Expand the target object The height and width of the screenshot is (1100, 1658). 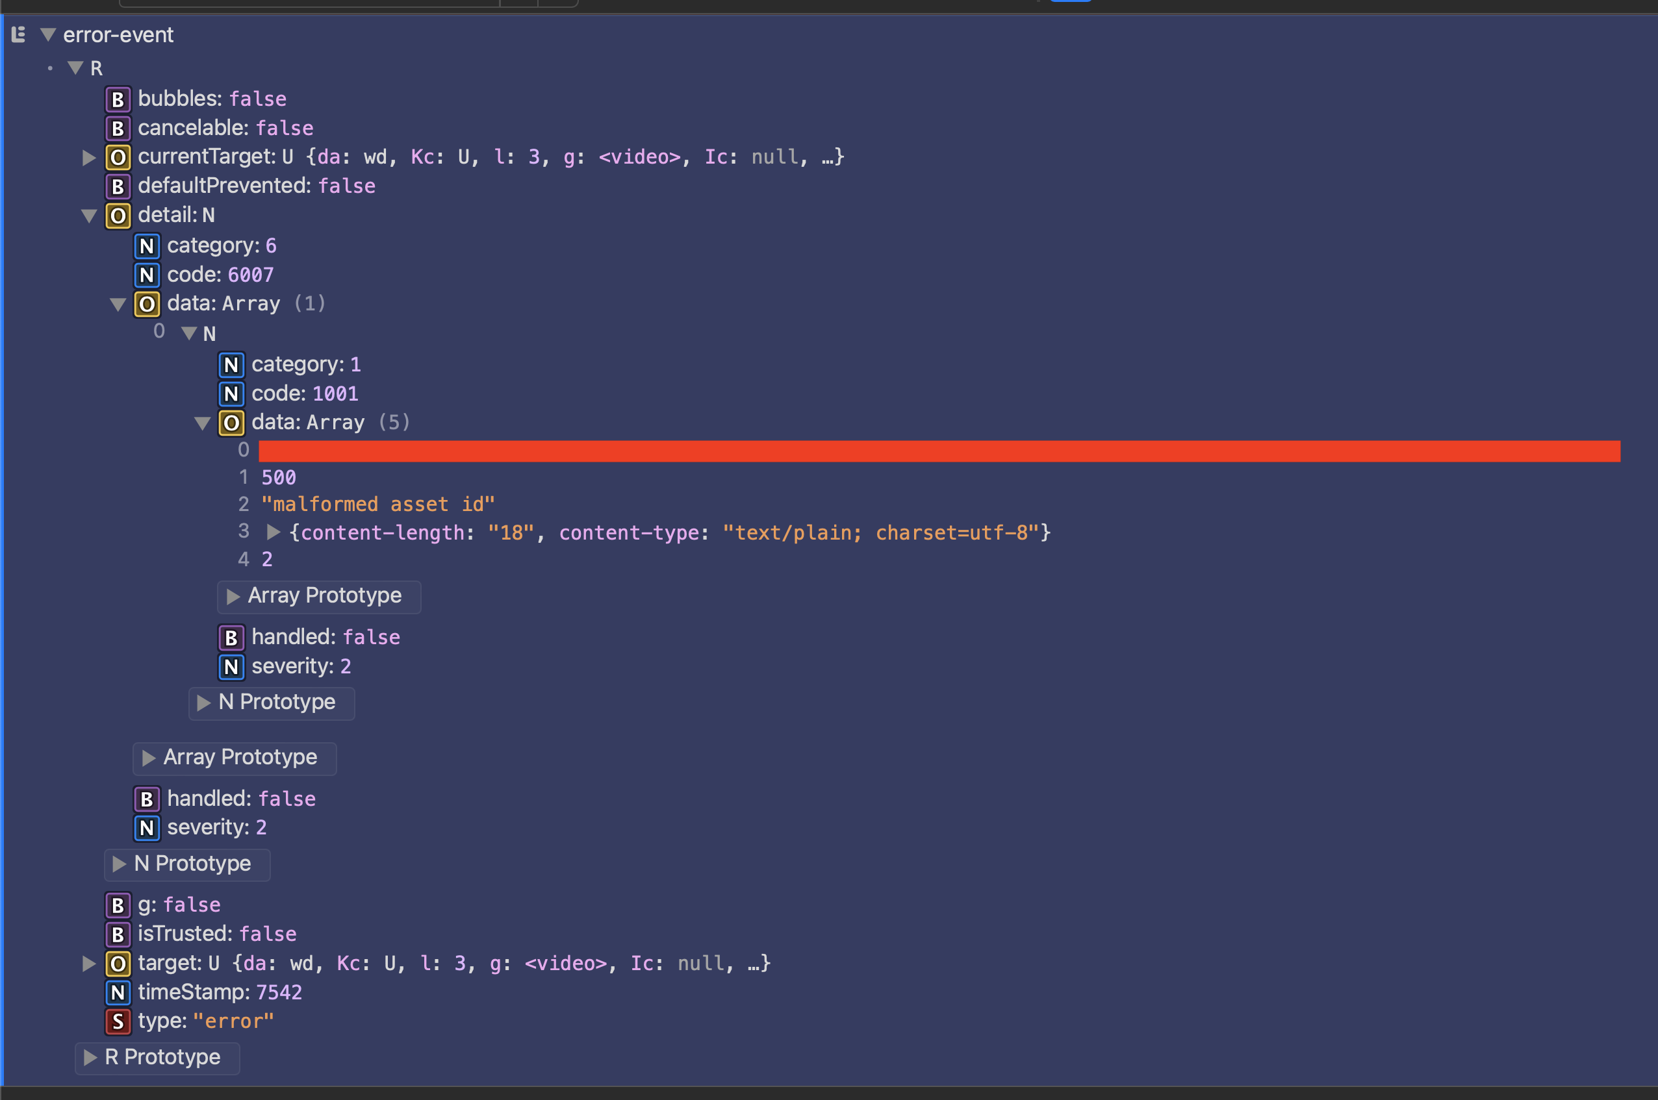tap(89, 963)
